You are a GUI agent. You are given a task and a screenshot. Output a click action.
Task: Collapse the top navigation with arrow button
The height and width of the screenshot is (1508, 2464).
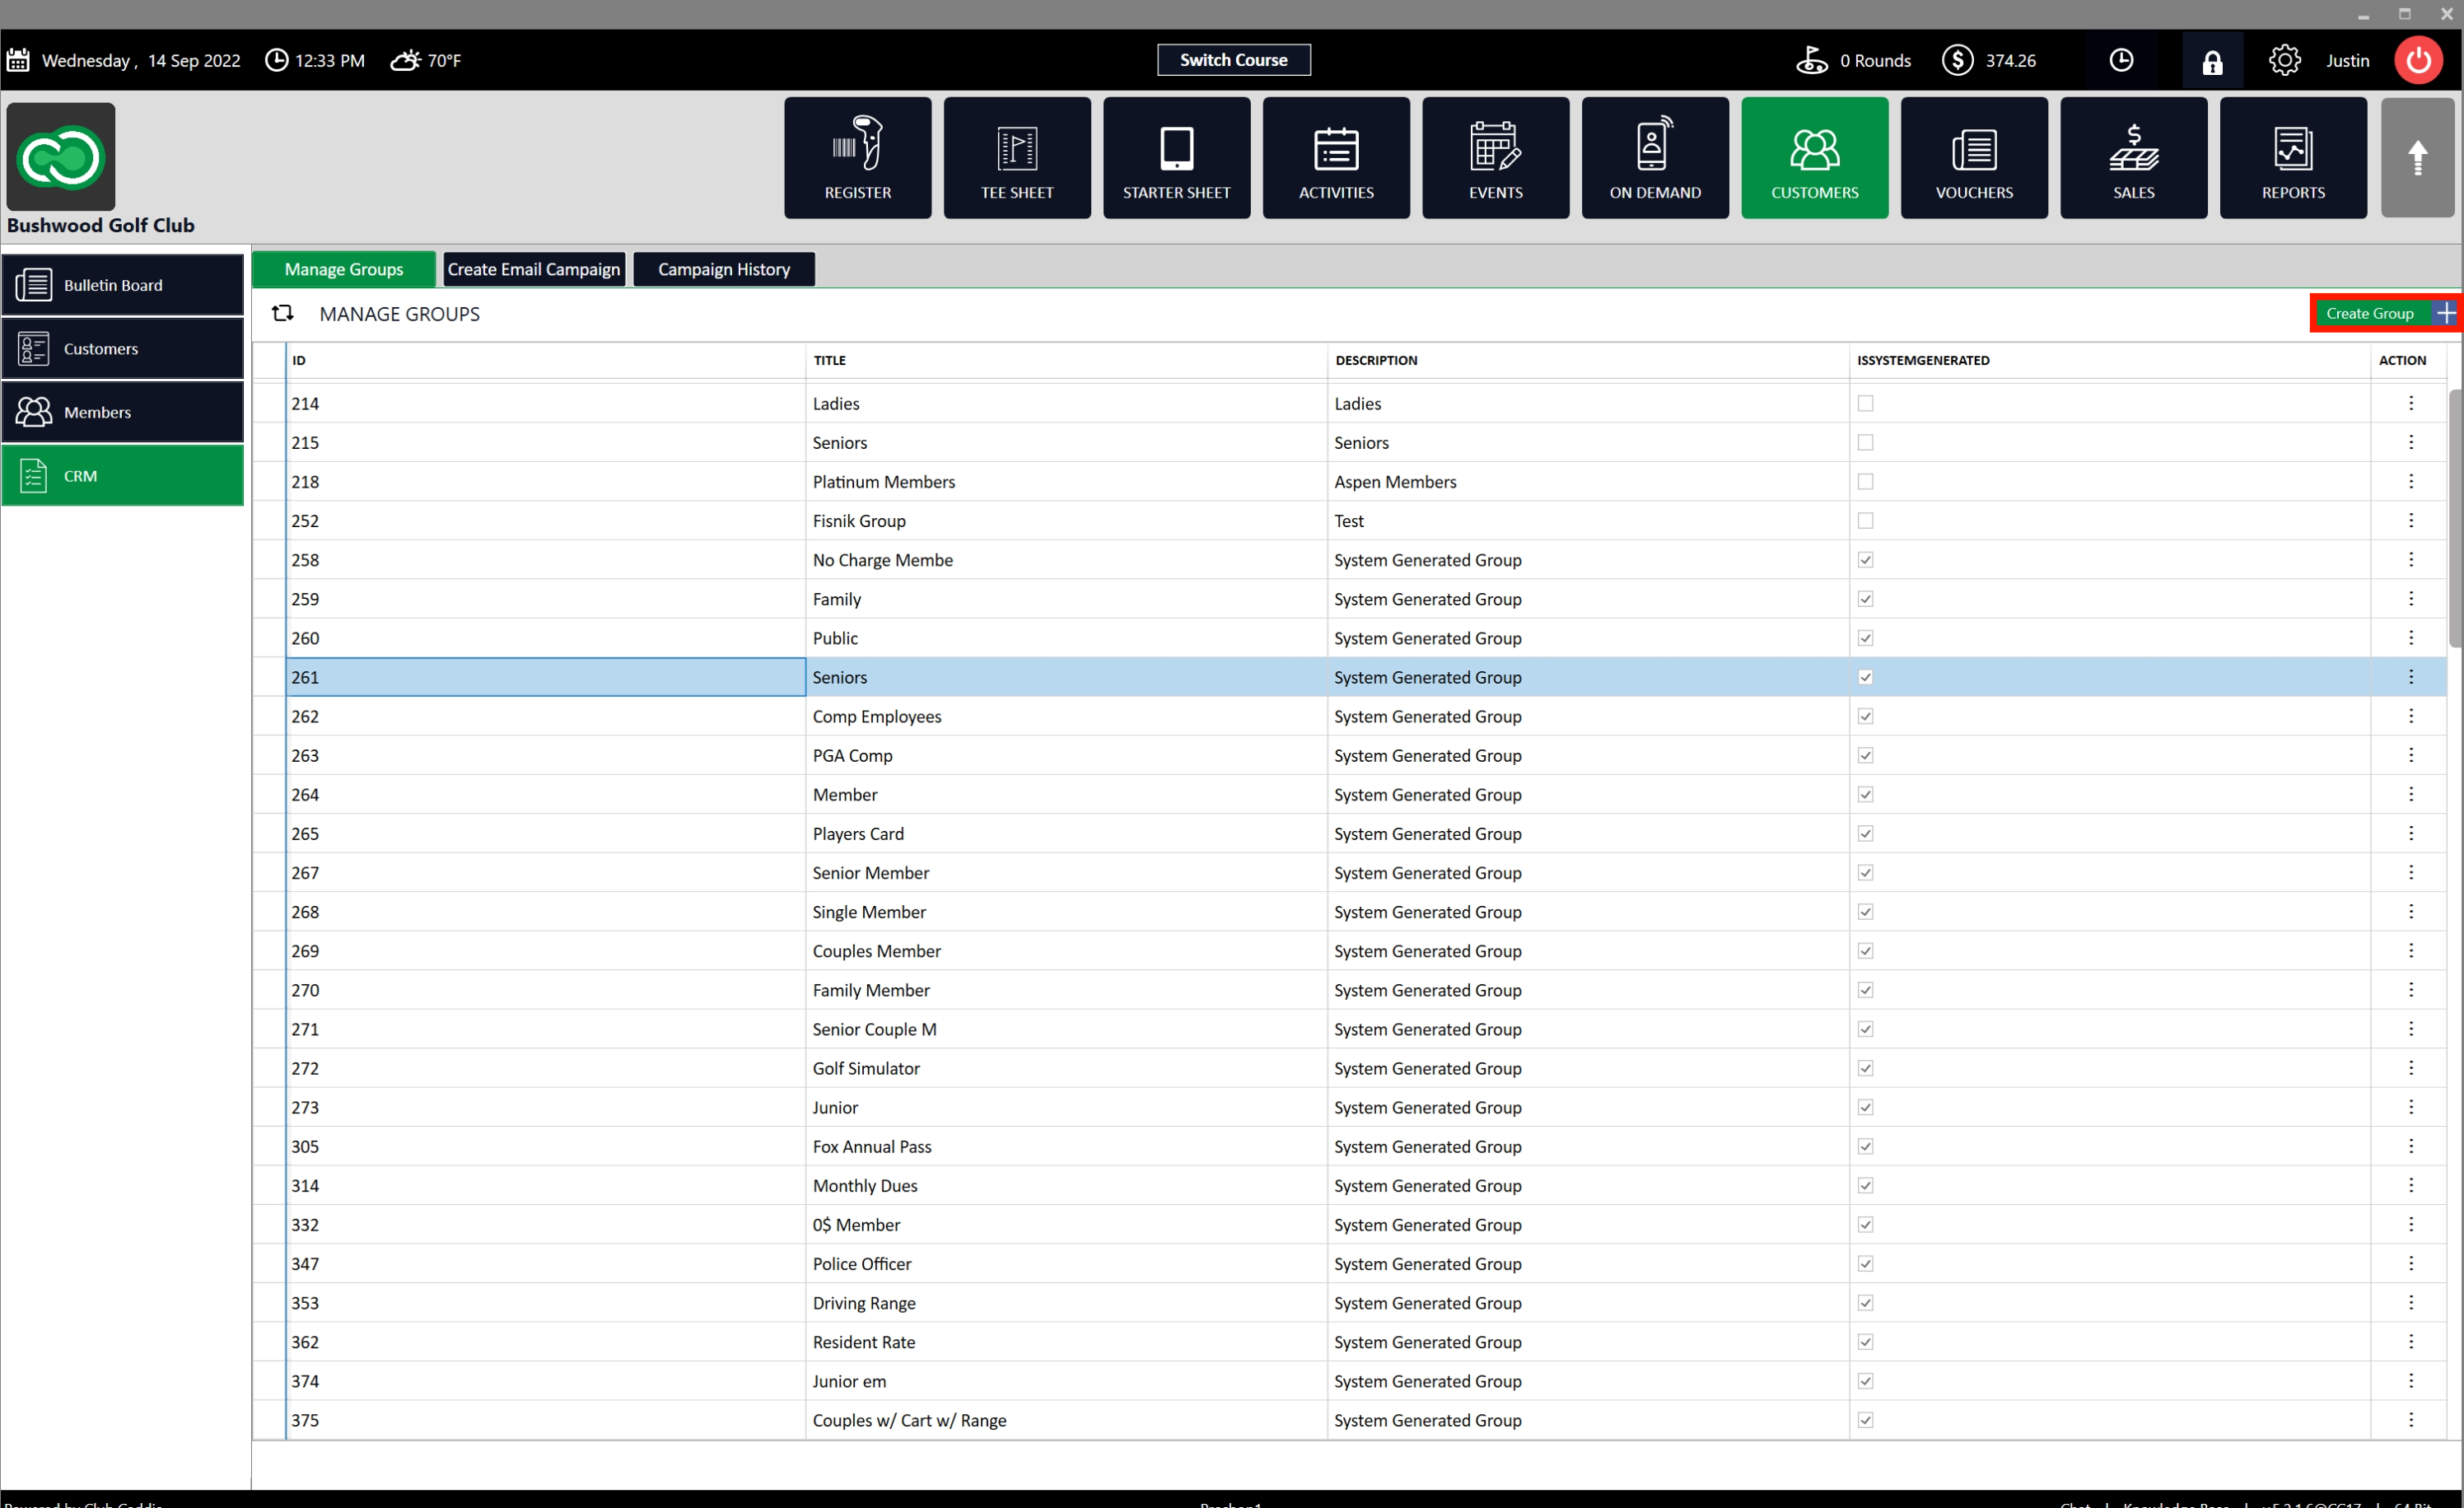[x=2417, y=158]
